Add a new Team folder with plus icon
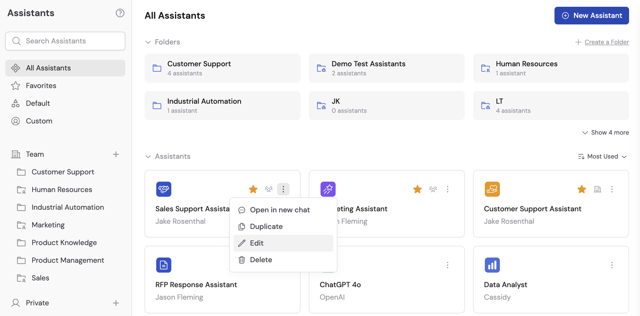Viewport: 640px width, 316px height. pos(116,154)
